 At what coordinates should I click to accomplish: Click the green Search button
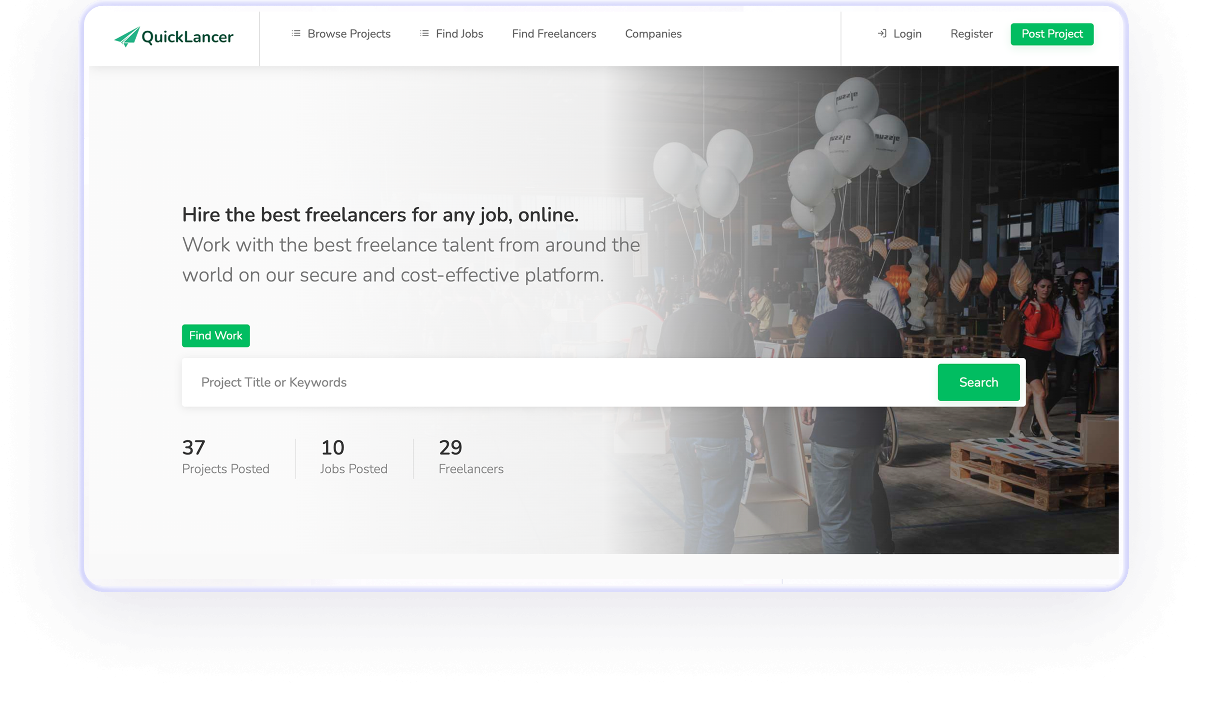pyautogui.click(x=978, y=382)
